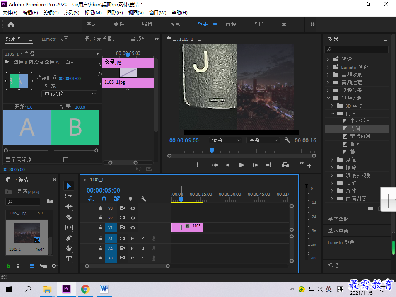Expand the 视频效果 folder

(328, 90)
